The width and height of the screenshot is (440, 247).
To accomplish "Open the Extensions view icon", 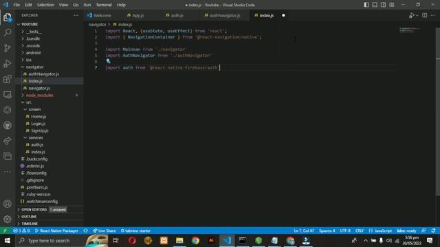I will tap(8, 79).
